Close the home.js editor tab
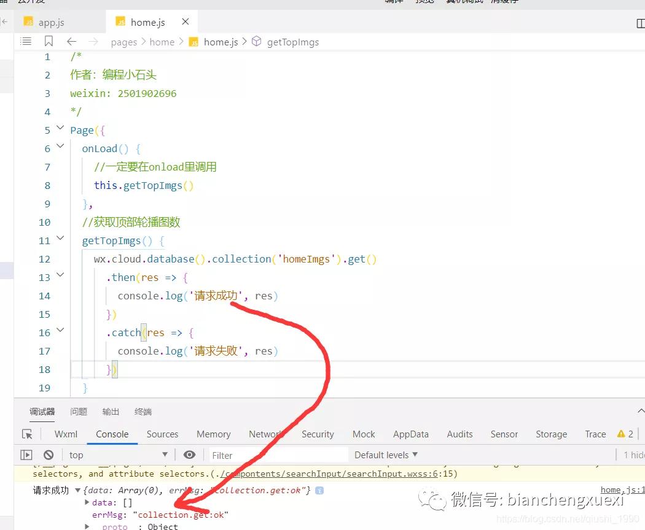645x530 pixels. point(186,22)
